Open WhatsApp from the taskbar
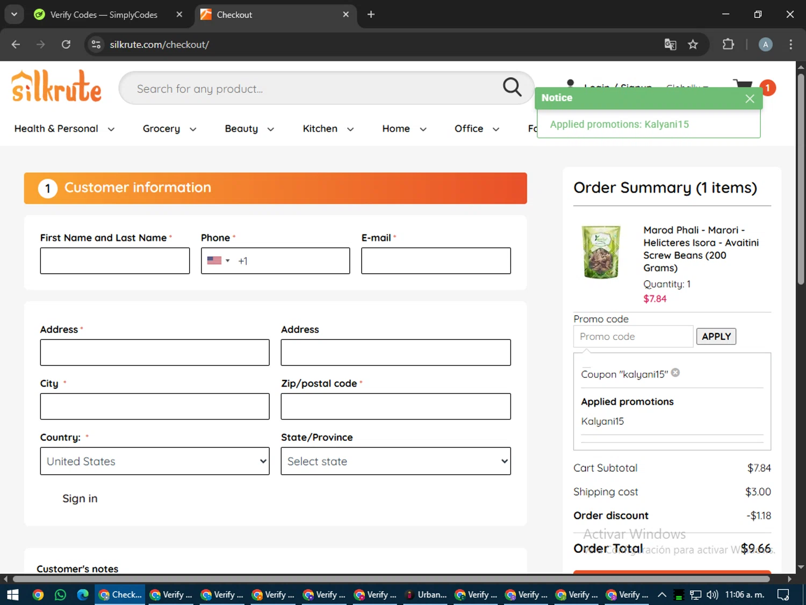Viewport: 806px width, 605px height. pos(60,594)
